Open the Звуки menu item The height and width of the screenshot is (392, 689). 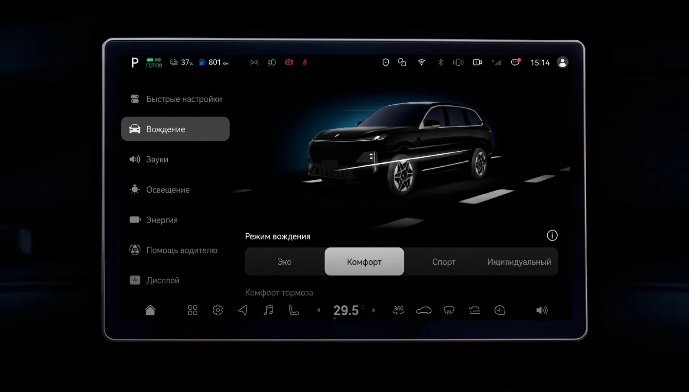[x=175, y=159]
